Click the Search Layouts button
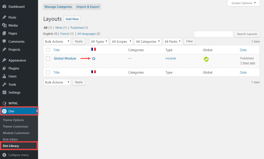This screenshot has height=159, width=264. 247,34
